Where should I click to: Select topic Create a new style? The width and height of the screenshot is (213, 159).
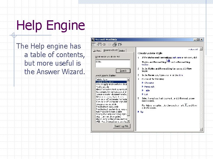pyautogui.click(x=111, y=82)
